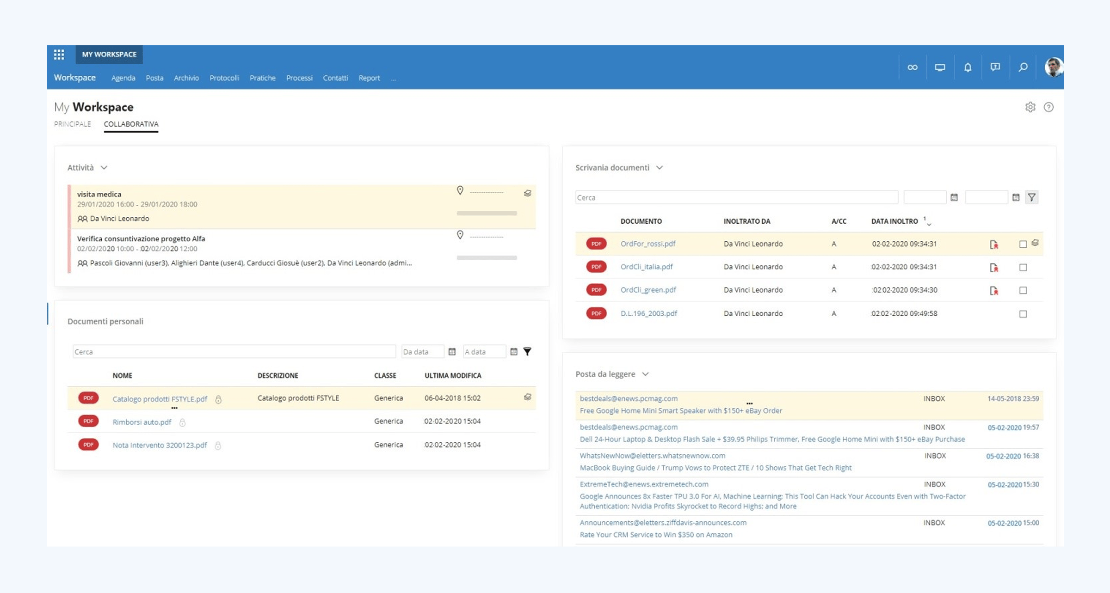The width and height of the screenshot is (1110, 593).
Task: Open ellipsis menu on first pcmag email
Action: click(x=749, y=403)
